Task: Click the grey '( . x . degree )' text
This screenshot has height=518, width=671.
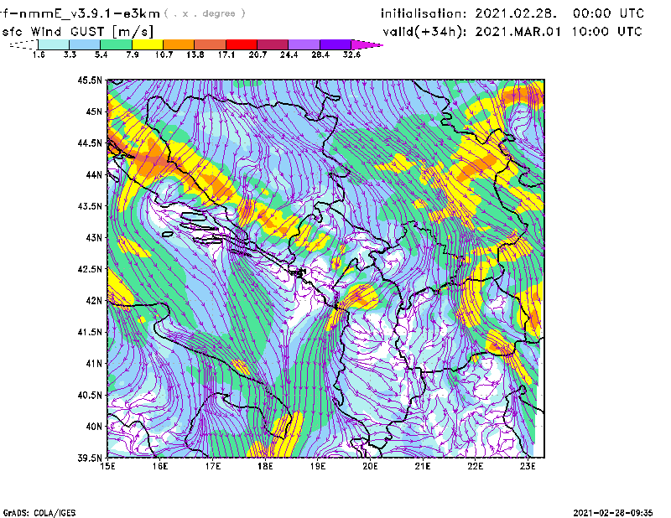Action: pyautogui.click(x=205, y=13)
